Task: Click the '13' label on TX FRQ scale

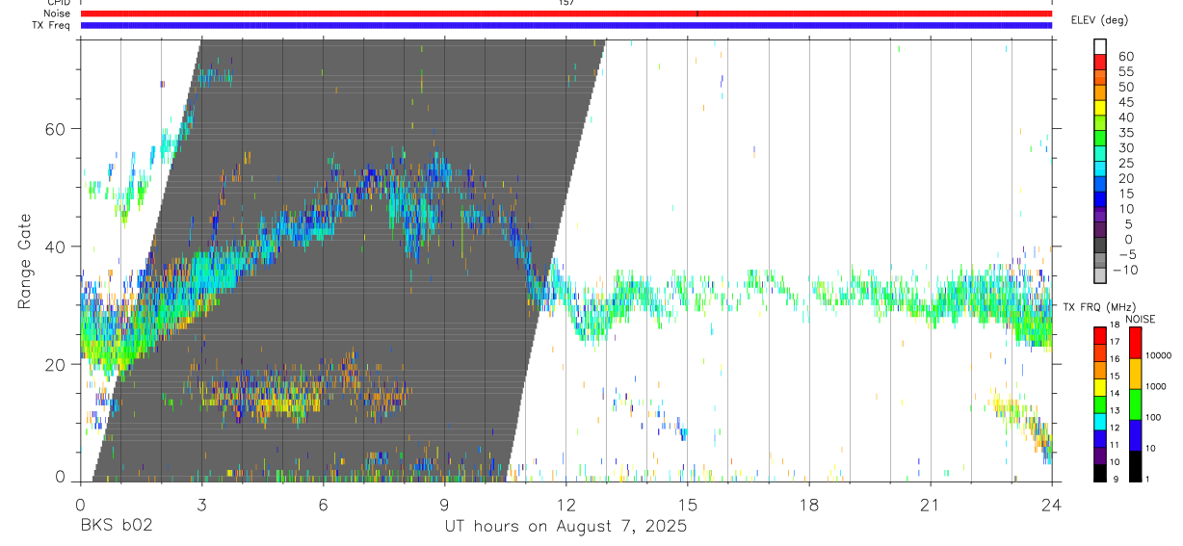Action: (1116, 410)
